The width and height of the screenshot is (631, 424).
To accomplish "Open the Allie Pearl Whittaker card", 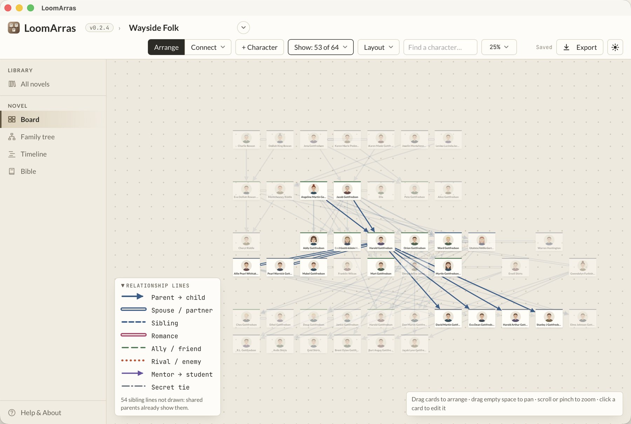I will pyautogui.click(x=246, y=267).
